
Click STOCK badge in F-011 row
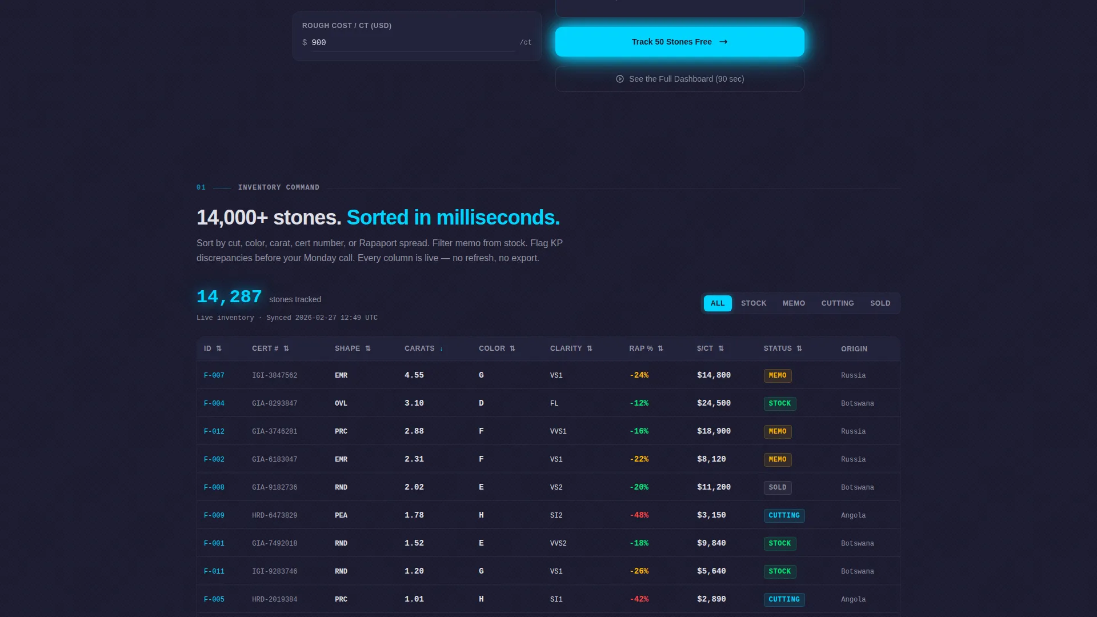tap(780, 571)
